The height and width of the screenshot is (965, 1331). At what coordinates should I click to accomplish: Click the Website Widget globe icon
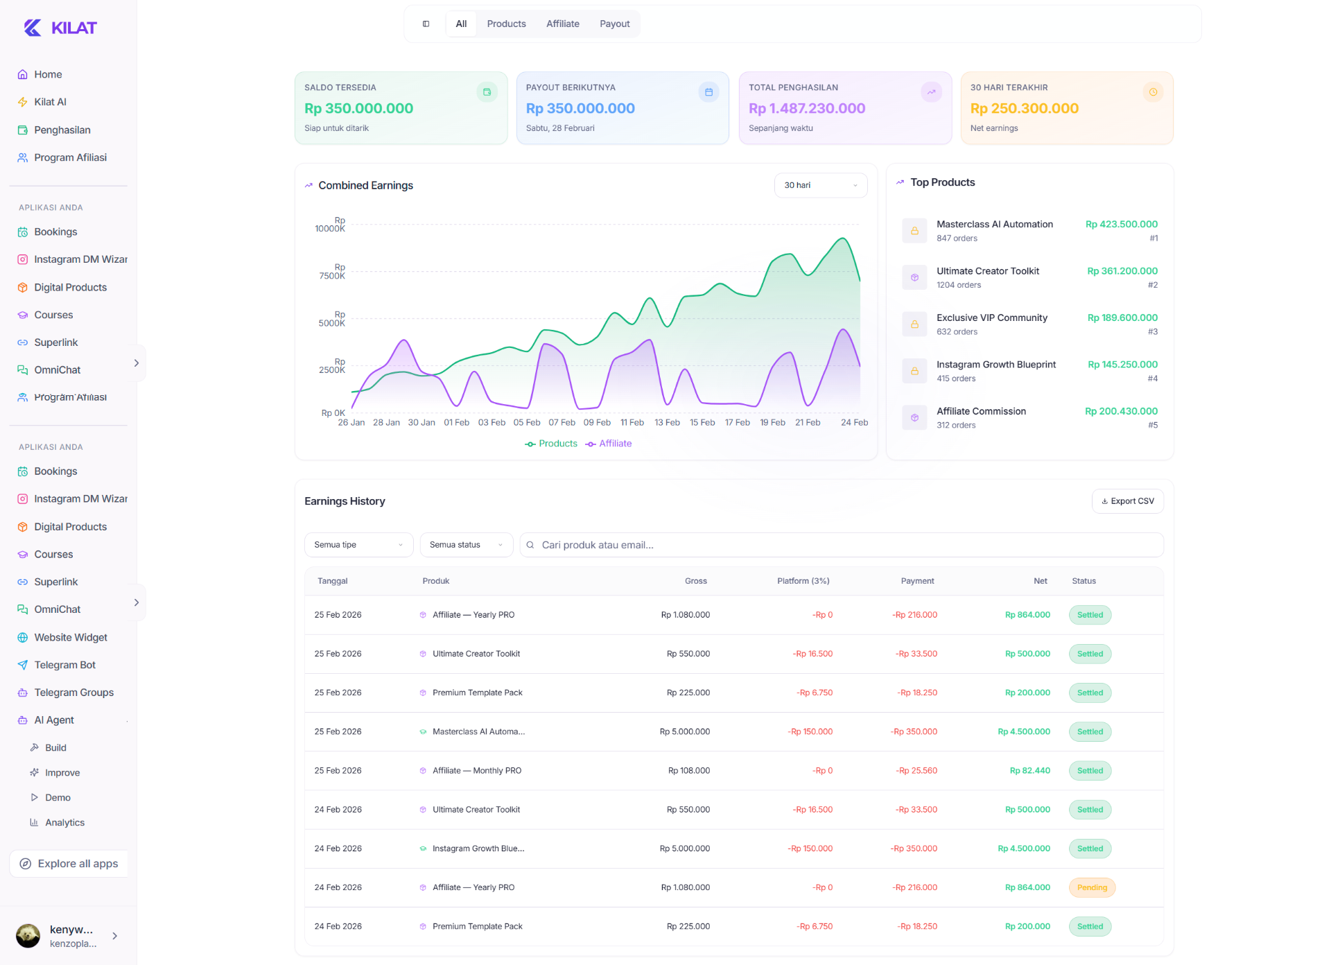[x=22, y=637]
